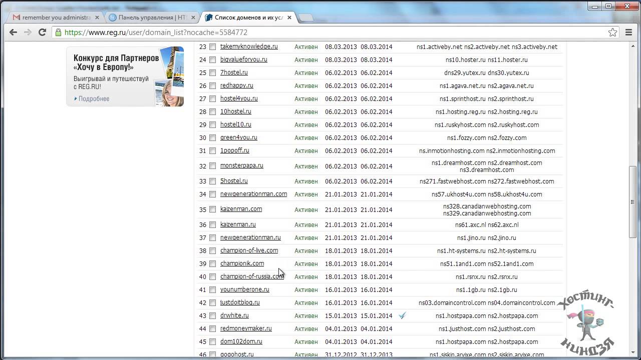
Task: Click the address bar URL field
Action: (x=331, y=32)
